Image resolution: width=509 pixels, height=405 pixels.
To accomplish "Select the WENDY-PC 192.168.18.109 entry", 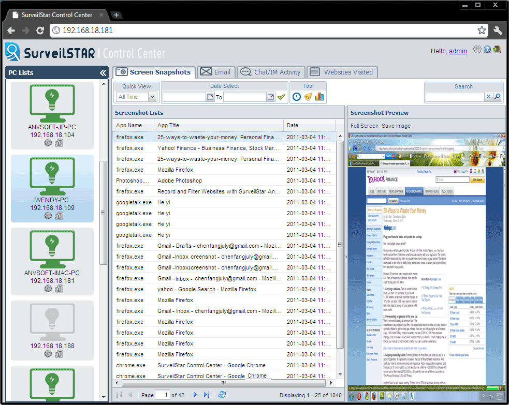I will click(52, 188).
